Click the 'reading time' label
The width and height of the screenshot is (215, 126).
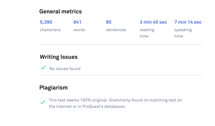[x=147, y=33]
